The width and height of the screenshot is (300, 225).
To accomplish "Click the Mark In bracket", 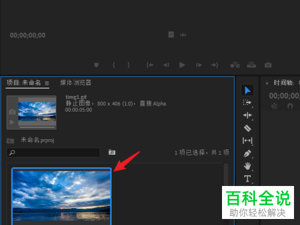I will [x=113, y=65].
